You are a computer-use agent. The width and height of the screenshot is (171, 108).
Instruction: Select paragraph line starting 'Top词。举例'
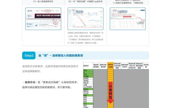point(85,36)
